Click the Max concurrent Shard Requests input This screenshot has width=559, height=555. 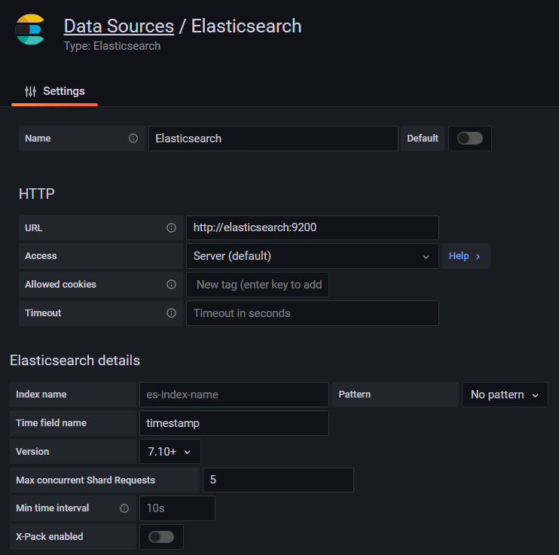278,480
